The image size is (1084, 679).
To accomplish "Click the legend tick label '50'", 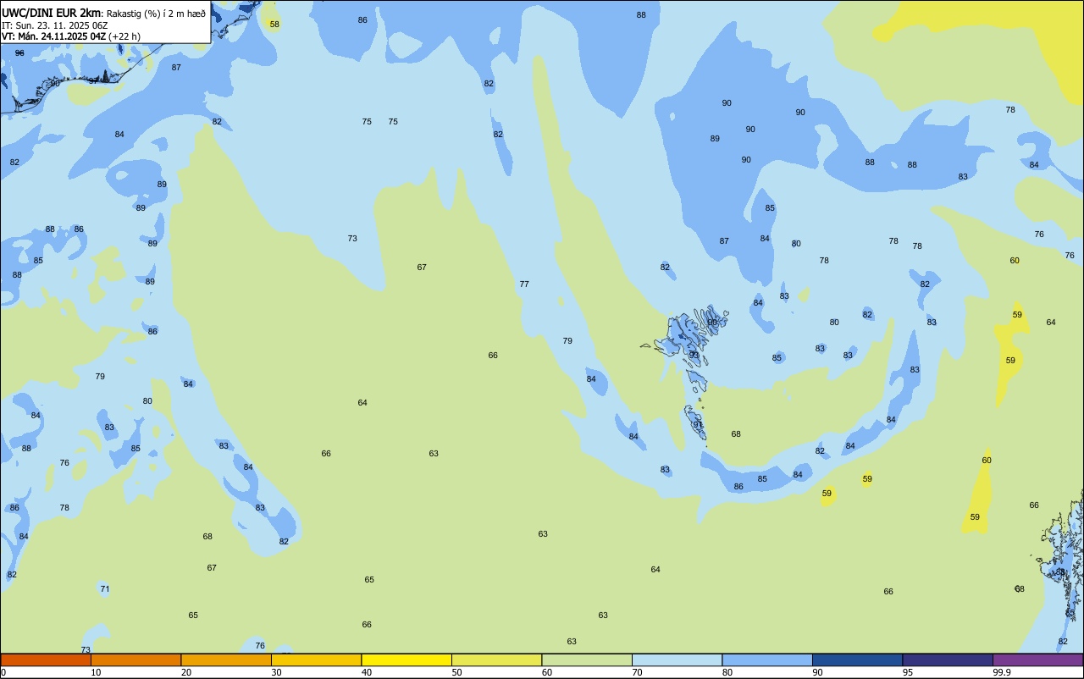I will (456, 672).
